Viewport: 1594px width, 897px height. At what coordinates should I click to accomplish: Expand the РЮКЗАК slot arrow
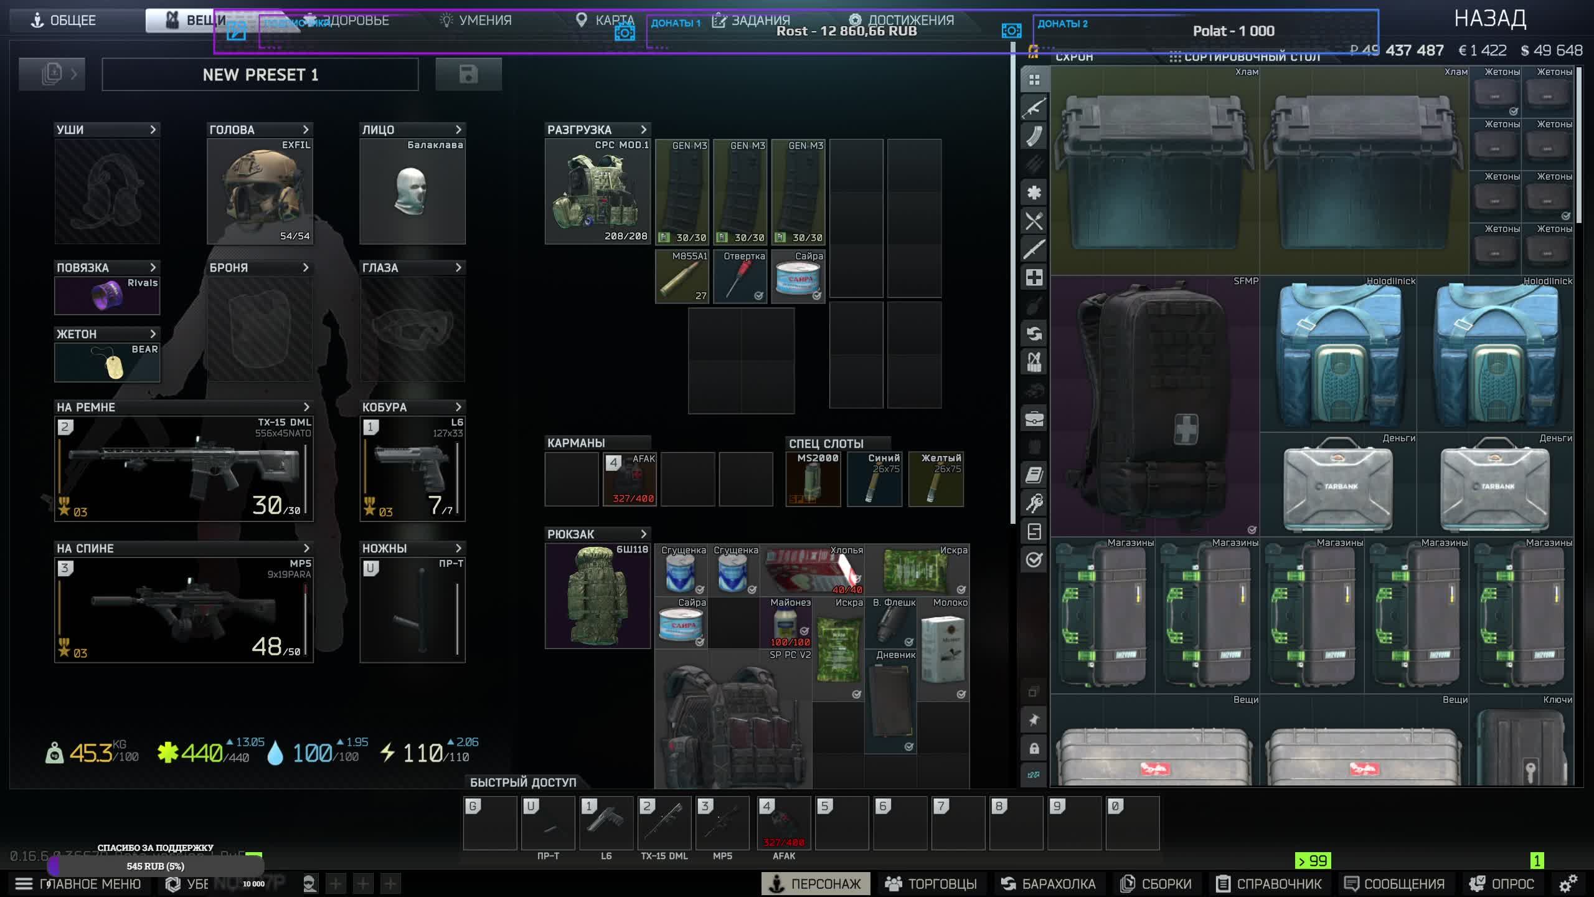644,534
